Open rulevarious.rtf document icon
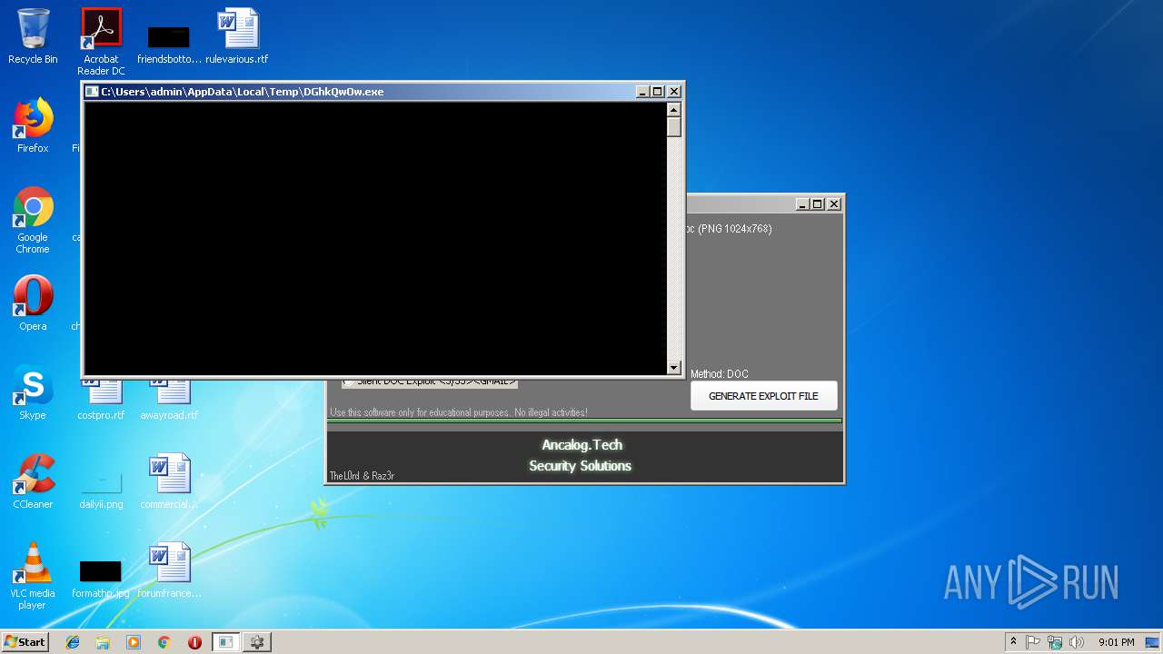Viewport: 1163px width, 654px height. pos(237,36)
